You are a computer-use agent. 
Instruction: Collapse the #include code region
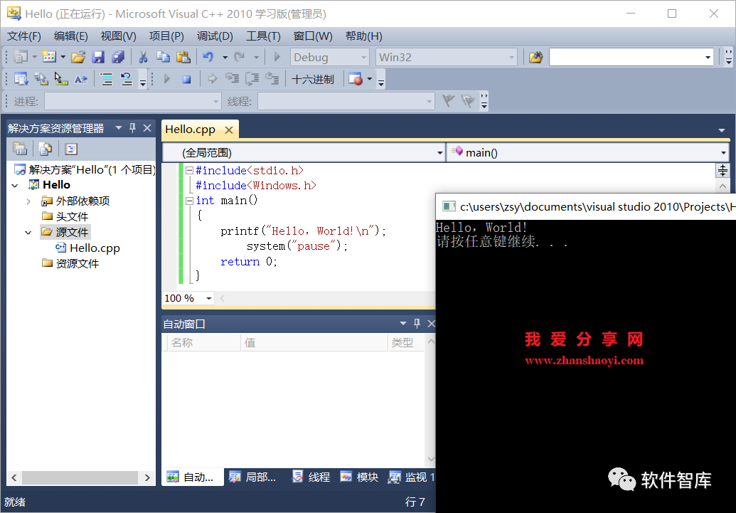(x=189, y=171)
